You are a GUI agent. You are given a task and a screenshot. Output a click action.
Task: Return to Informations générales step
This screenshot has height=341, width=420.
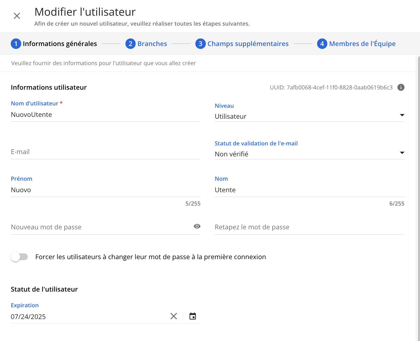60,44
